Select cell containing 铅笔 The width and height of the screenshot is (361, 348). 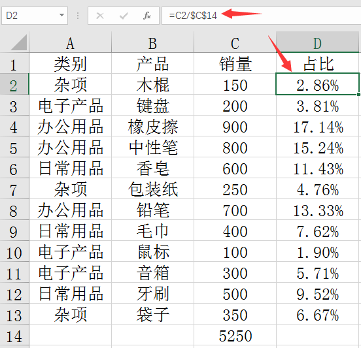coord(152,210)
